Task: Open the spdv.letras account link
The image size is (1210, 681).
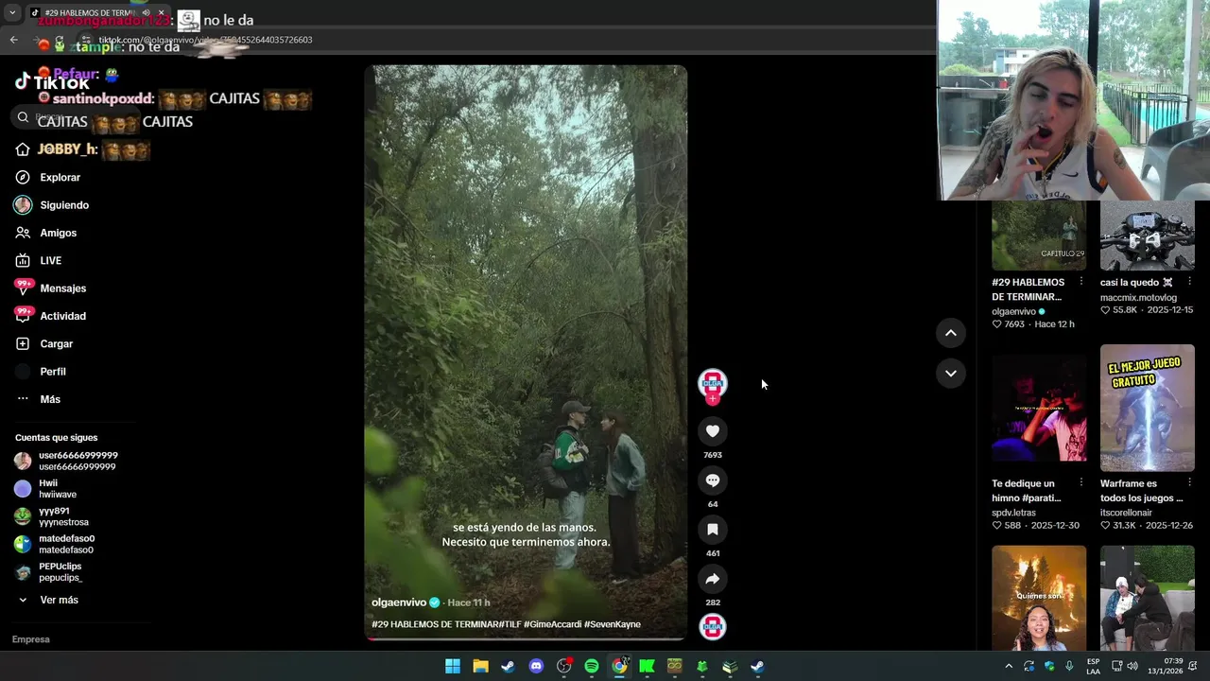Action: click(1013, 513)
